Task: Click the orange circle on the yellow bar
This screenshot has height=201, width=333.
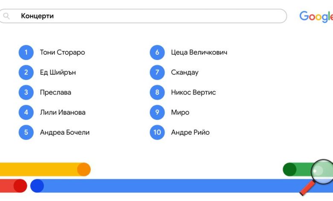Action: (84, 169)
